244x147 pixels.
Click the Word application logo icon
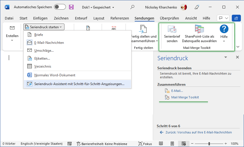click(7, 7)
